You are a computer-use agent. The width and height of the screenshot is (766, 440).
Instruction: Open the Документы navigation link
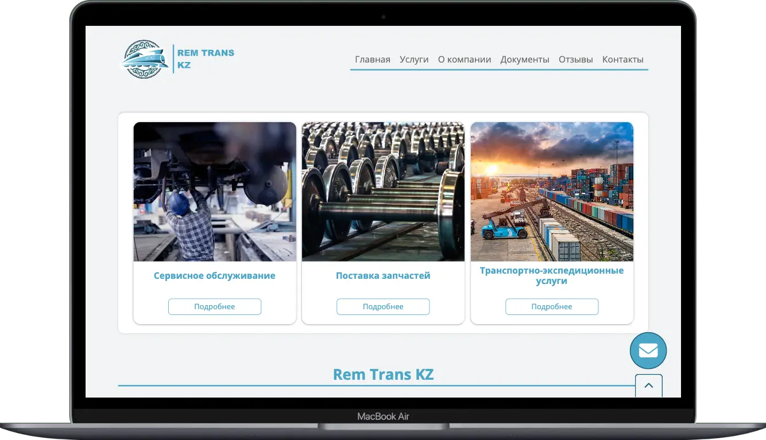[x=524, y=60]
